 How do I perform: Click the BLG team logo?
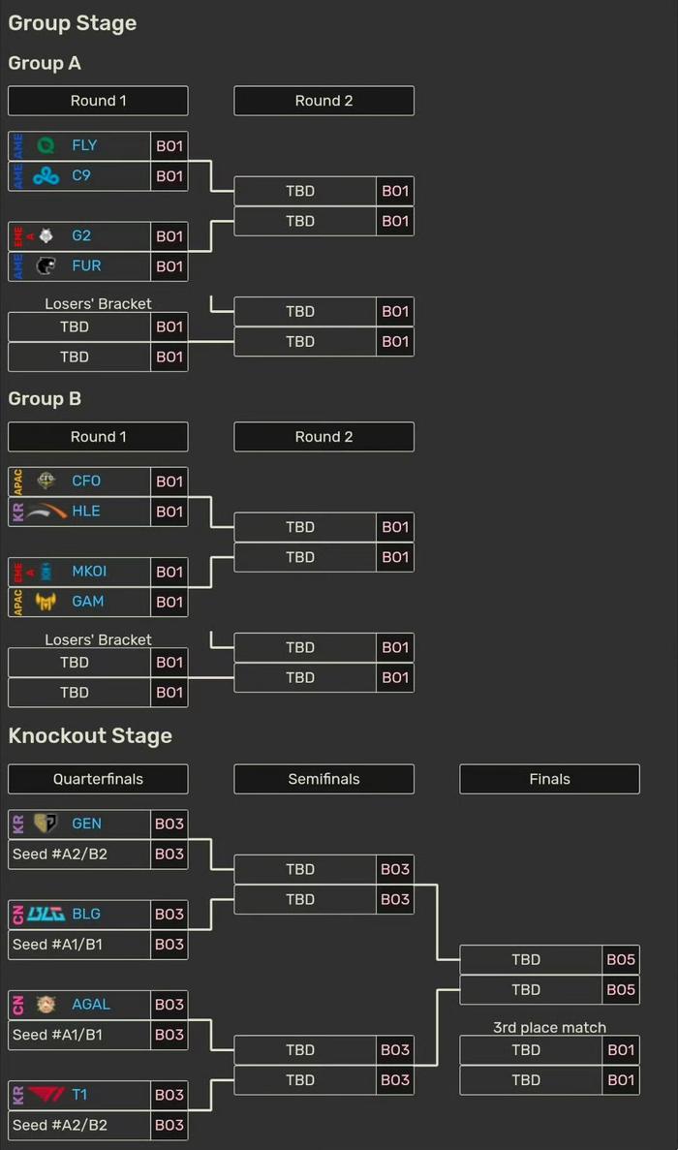coord(46,914)
